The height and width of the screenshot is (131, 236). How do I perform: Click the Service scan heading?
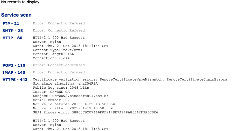point(16,15)
